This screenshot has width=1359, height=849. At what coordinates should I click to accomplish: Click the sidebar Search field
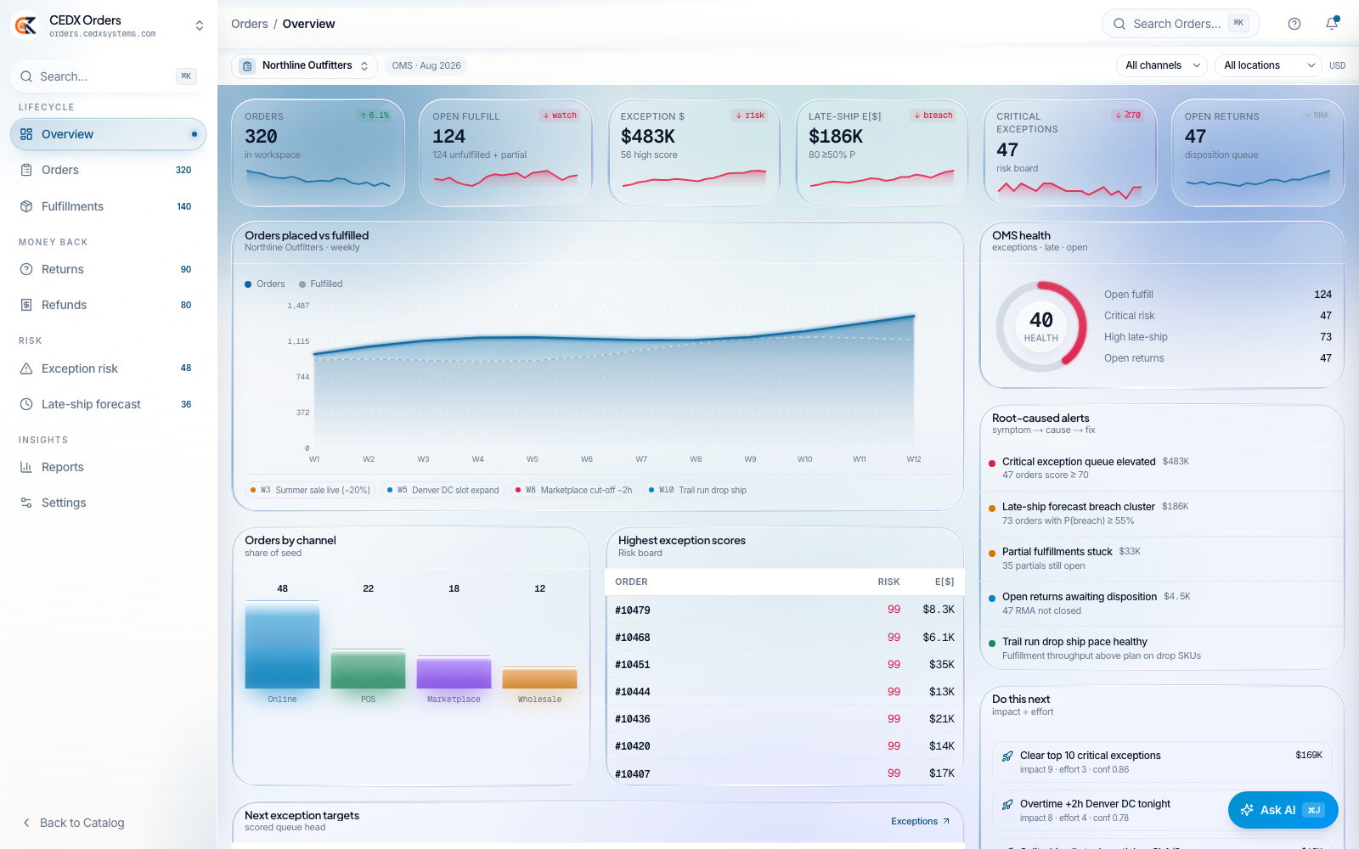pos(108,76)
